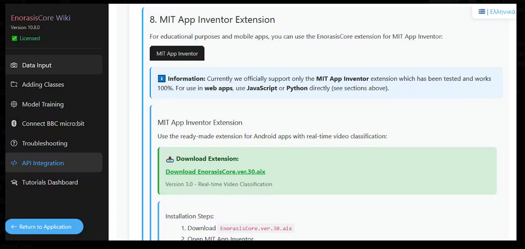The image size is (525, 249).
Task: Click the Licensed status label
Action: coord(29,38)
